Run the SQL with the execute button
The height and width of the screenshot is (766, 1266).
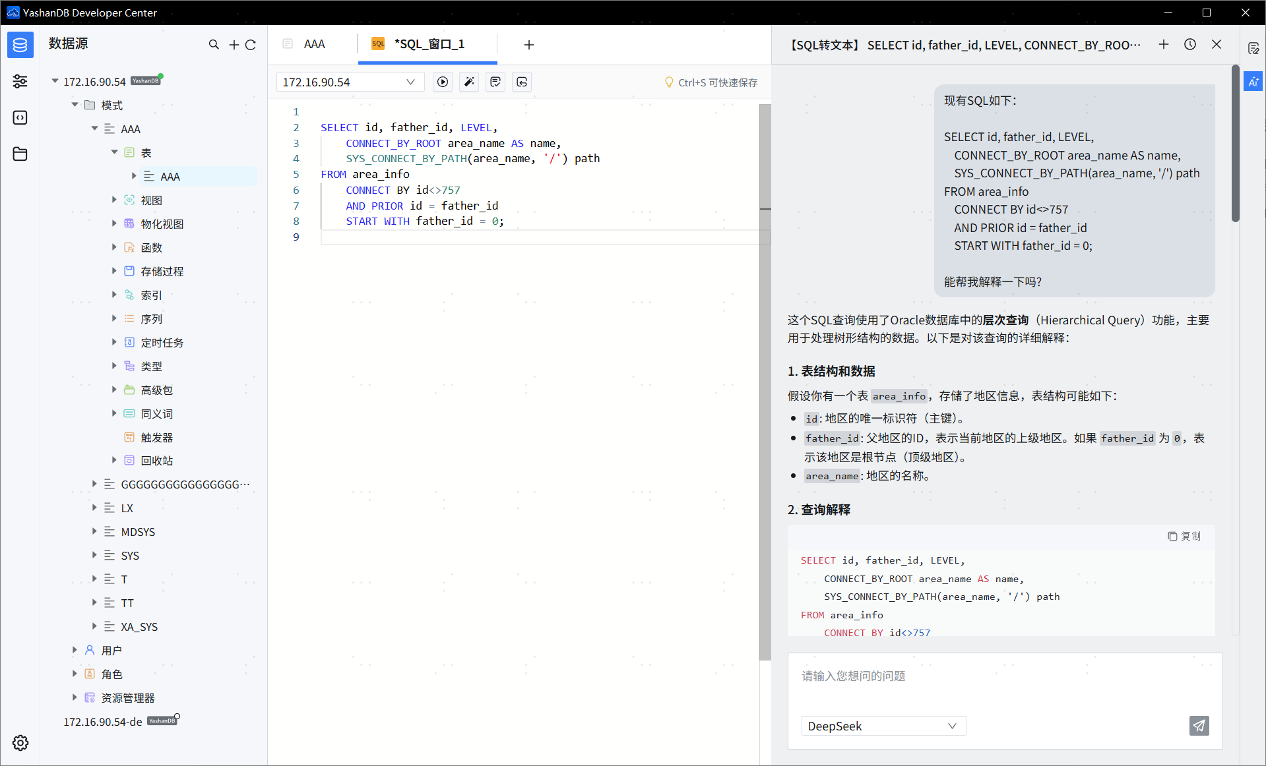coord(443,82)
